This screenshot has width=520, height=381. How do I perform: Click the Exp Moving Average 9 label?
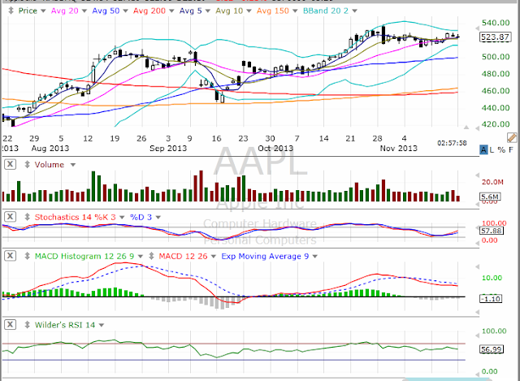coord(265,257)
